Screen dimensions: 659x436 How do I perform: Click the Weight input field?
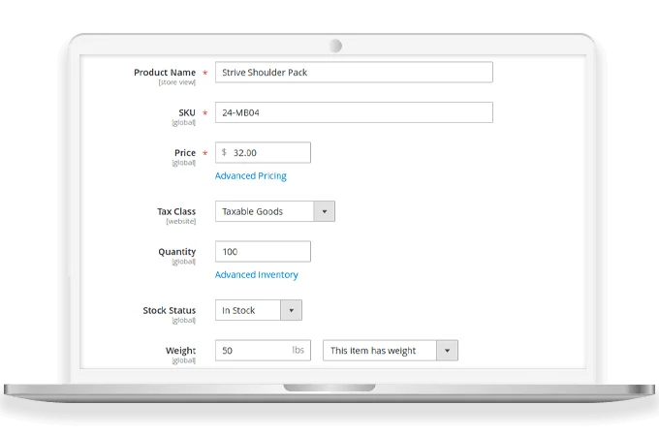pyautogui.click(x=263, y=351)
